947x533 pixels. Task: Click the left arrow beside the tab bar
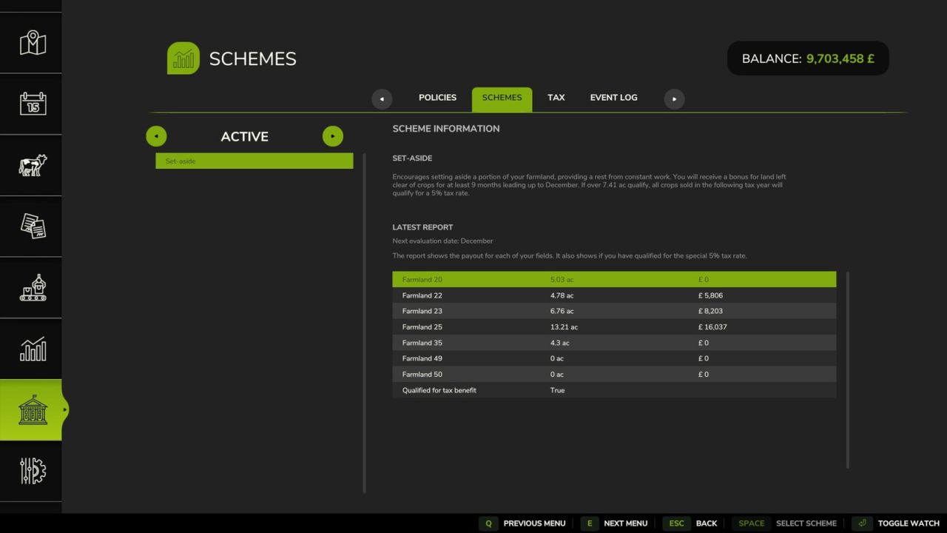[x=382, y=98]
